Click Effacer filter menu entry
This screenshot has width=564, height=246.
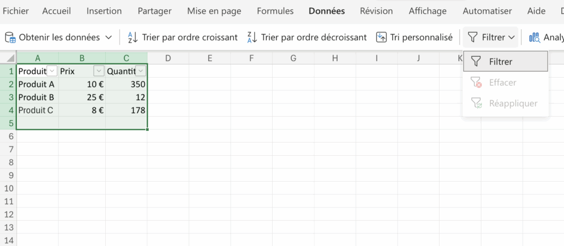[x=502, y=83]
